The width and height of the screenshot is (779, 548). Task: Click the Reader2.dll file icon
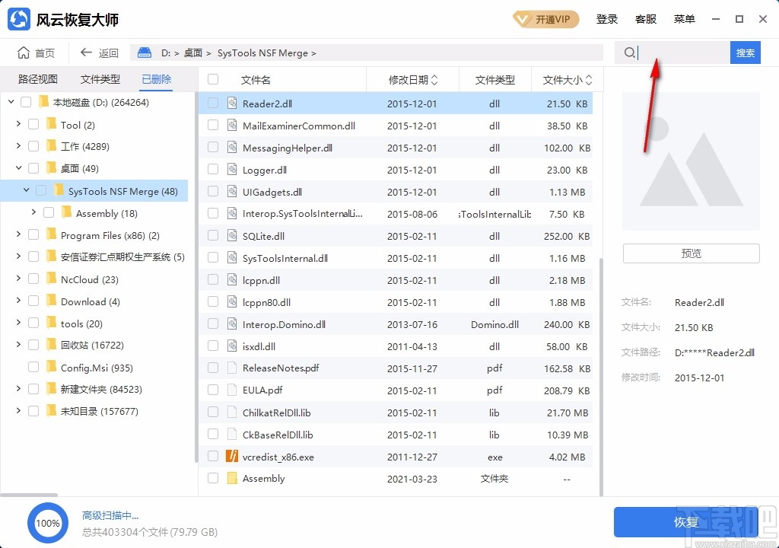[x=232, y=104]
